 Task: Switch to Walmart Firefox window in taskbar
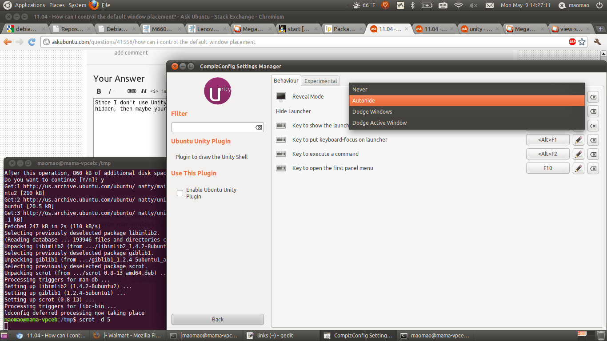tap(128, 336)
